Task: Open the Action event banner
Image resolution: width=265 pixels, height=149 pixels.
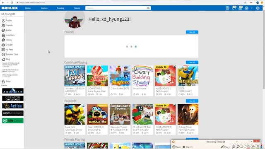Action: (13, 106)
